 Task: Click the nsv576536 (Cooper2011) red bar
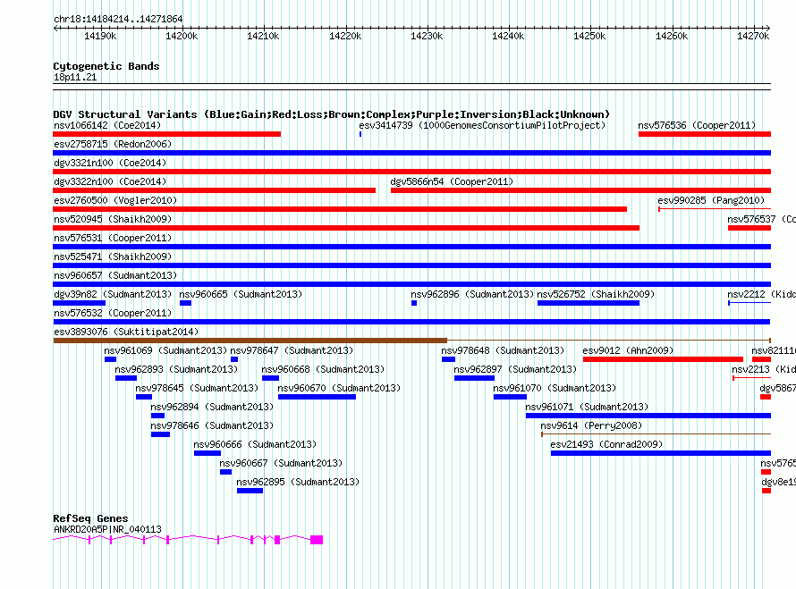click(x=705, y=134)
